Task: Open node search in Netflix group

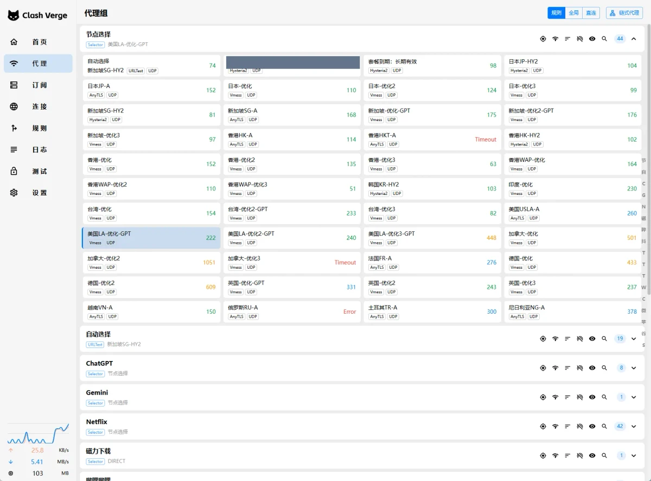Action: click(604, 427)
